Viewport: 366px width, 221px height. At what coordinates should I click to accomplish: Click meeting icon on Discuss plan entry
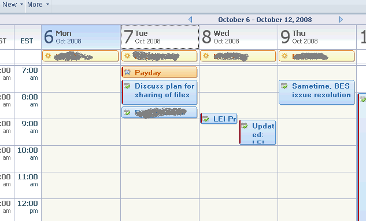(x=127, y=86)
